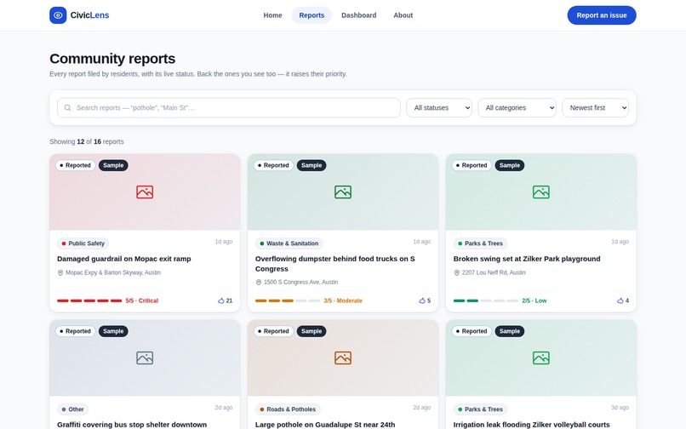This screenshot has width=686, height=429.
Task: Select the Reports nav item
Action: coord(312,15)
